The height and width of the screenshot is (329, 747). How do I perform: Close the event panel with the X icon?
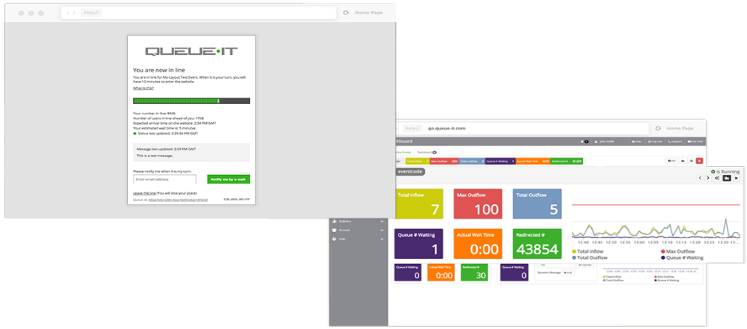pyautogui.click(x=736, y=177)
